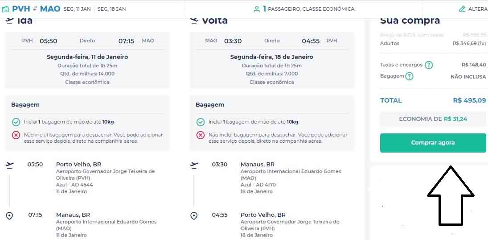
Task: Click the SEG, 11 JAN departure date
Action: tap(78, 9)
